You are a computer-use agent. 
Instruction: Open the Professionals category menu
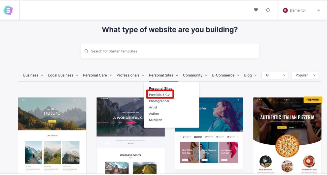(131, 75)
